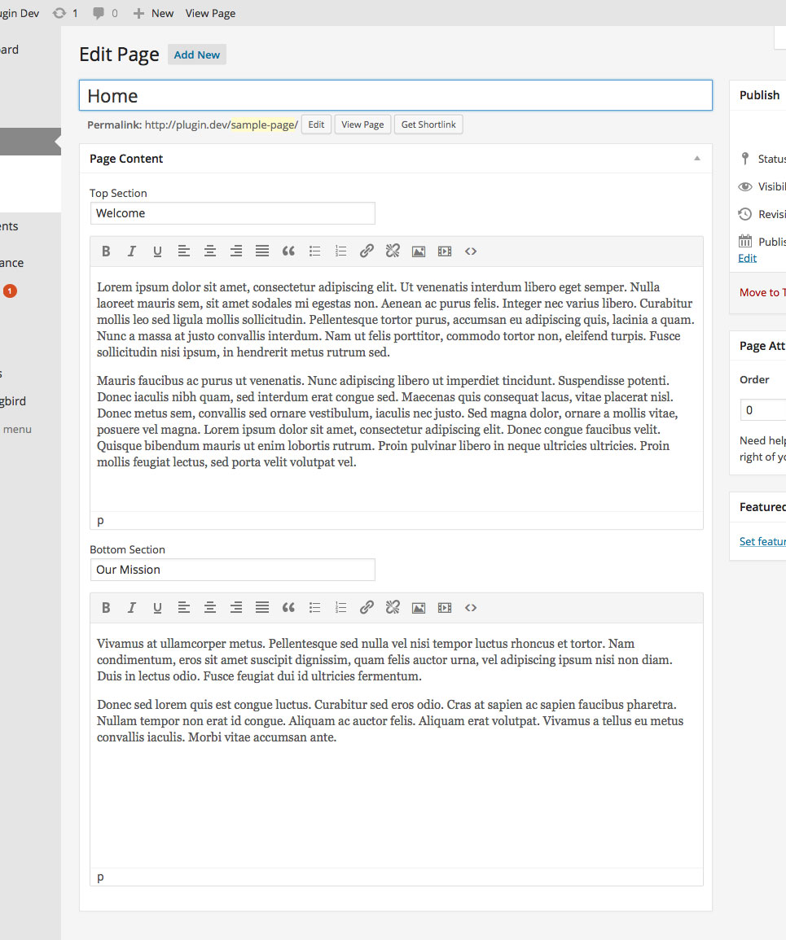Insert media in Bottom Section editor
This screenshot has width=786, height=940.
[445, 609]
